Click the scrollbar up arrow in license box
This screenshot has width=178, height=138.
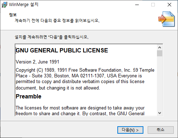159,47
